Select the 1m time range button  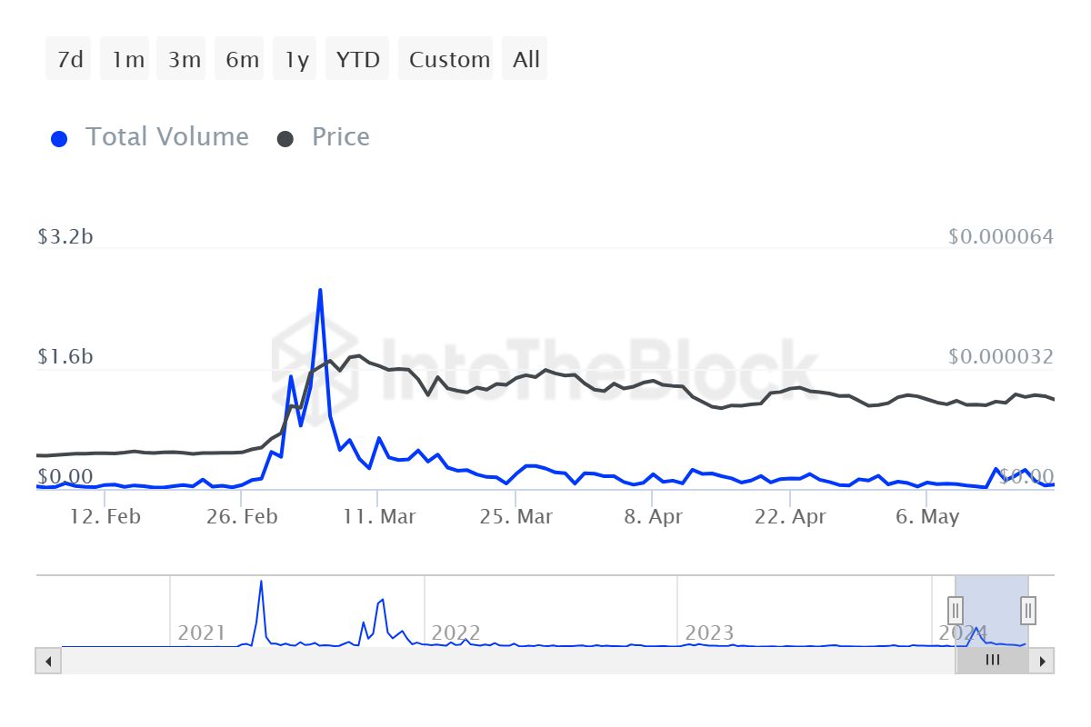[127, 59]
